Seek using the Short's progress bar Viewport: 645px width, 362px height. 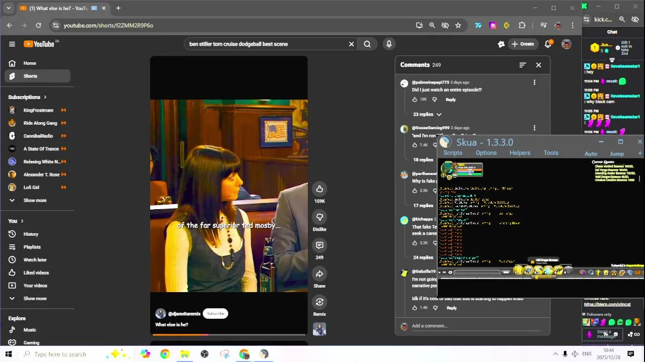[229, 334]
